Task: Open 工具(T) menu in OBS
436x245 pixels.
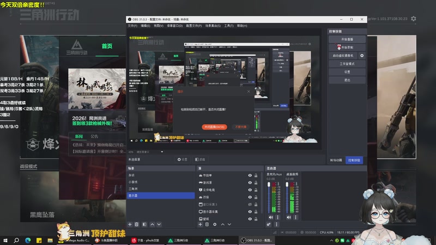Action: 228,26
